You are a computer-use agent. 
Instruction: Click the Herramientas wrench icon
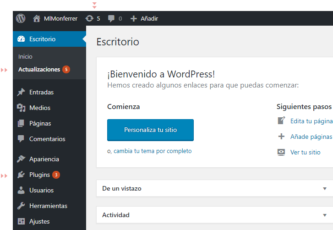(x=21, y=206)
